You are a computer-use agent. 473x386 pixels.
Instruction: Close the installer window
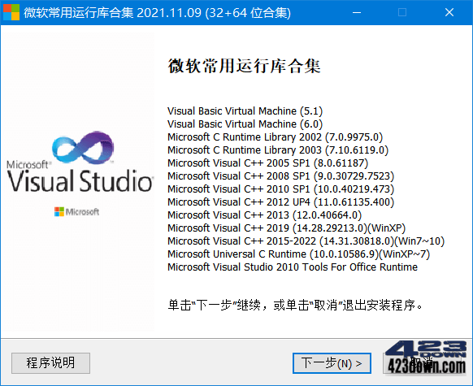point(449,12)
